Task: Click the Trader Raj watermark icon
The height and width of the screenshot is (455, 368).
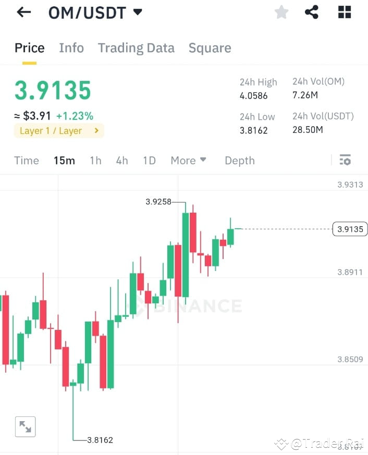Action: (281, 444)
